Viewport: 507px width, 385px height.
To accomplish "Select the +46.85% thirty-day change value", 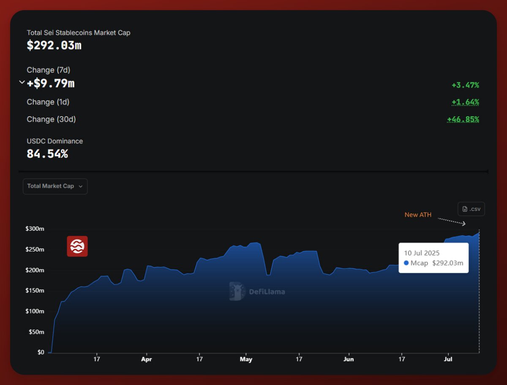I will pyautogui.click(x=463, y=119).
